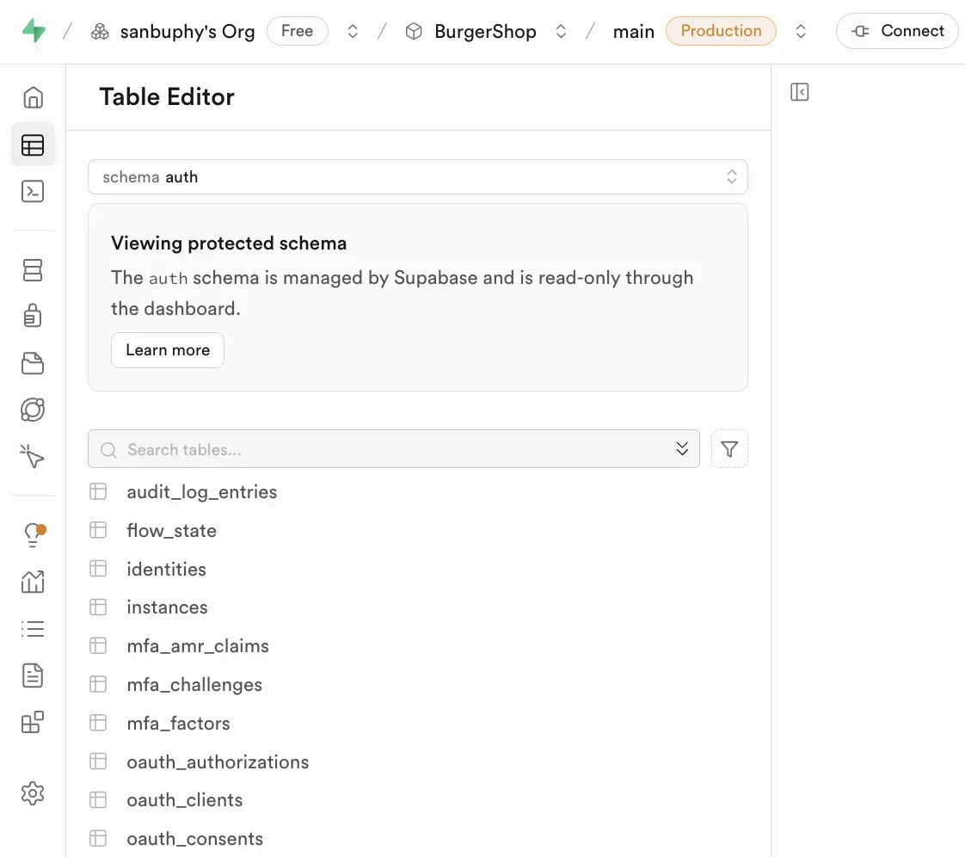This screenshot has height=857, width=965.
Task: Open mfa_factors table
Action: click(x=179, y=723)
